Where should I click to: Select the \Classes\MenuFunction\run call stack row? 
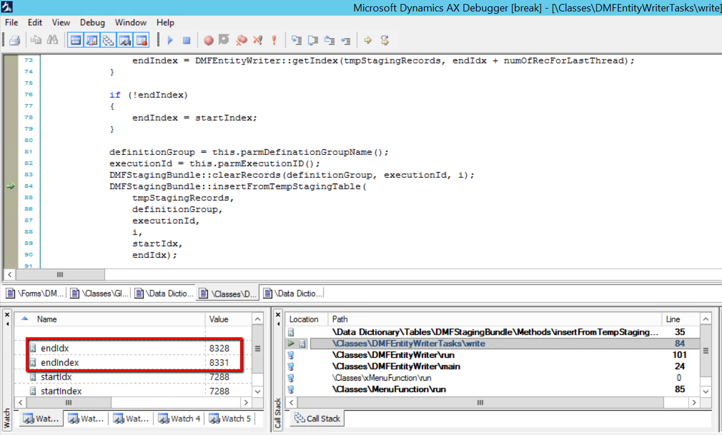point(493,389)
